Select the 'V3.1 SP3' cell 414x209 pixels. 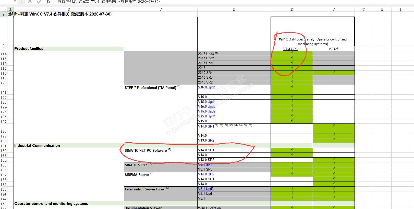coord(234,170)
